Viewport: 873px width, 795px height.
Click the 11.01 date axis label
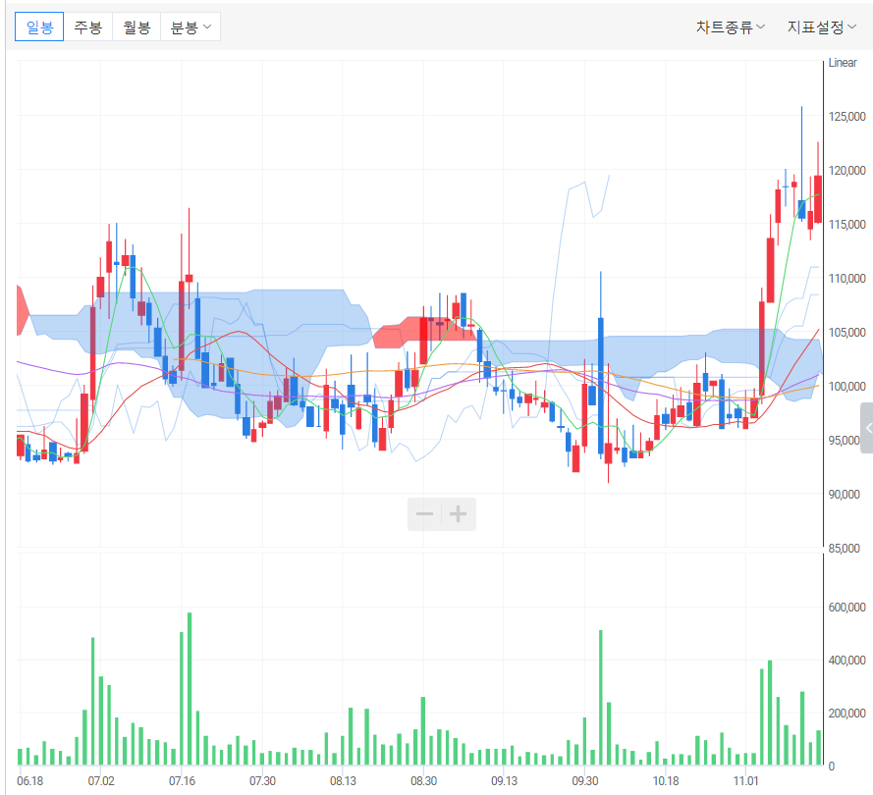tap(745, 780)
